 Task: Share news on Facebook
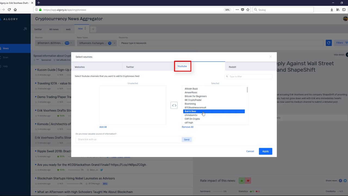[340, 180]
